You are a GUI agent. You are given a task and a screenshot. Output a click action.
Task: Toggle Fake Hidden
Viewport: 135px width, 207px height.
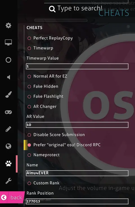pyautogui.click(x=43, y=87)
